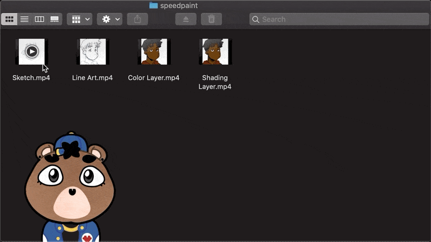Click the speedpaint window title text
Image resolution: width=431 pixels, height=242 pixels.
179,6
